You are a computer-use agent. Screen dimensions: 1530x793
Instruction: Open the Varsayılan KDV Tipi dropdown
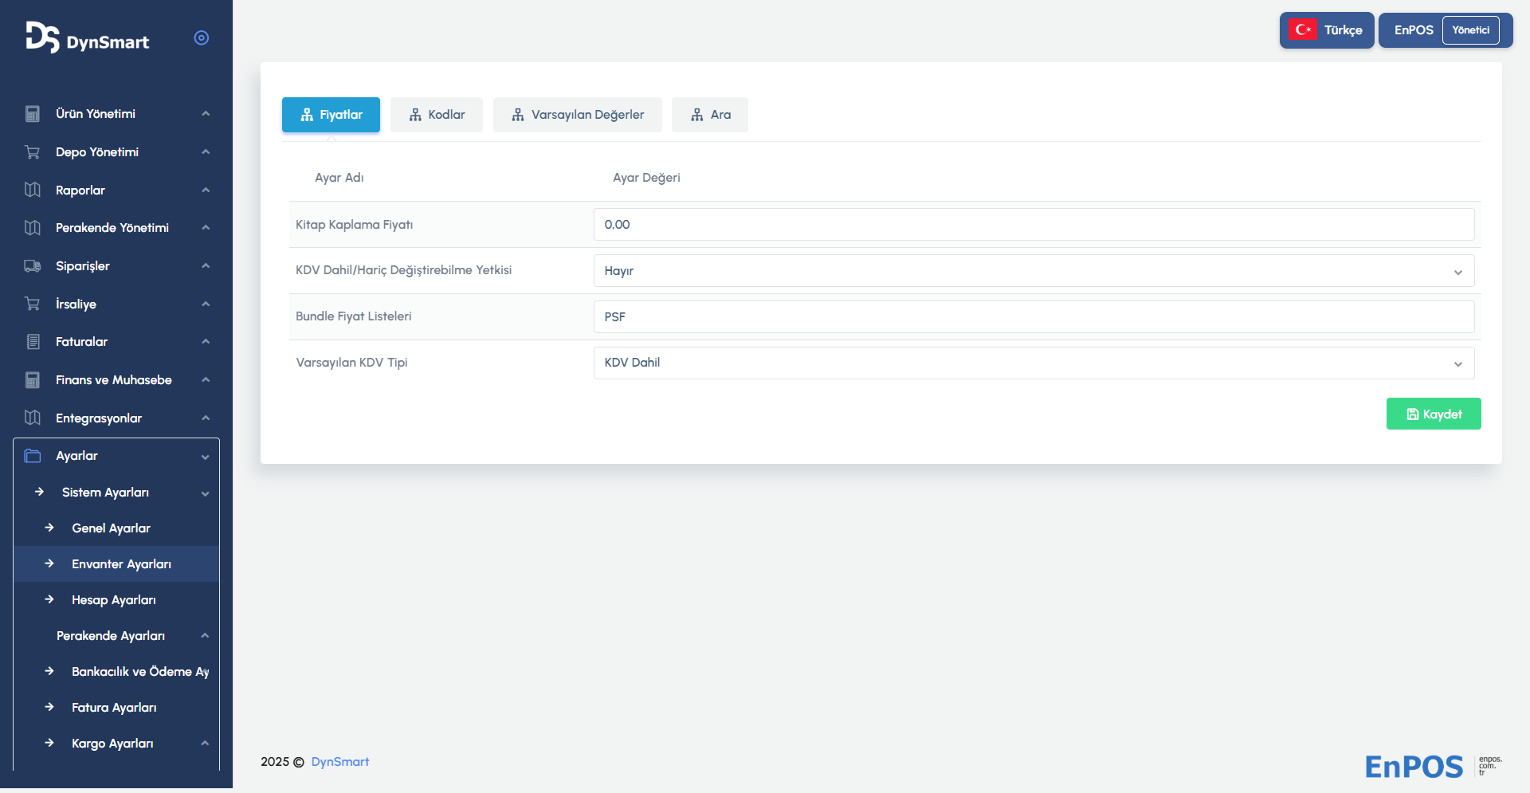[1034, 363]
